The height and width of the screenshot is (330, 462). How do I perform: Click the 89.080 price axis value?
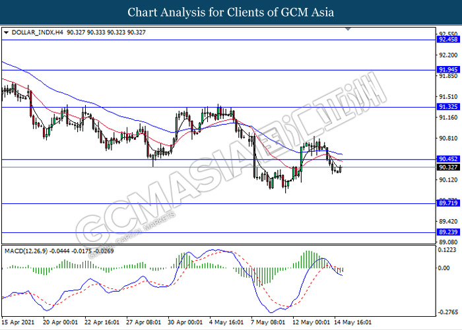coord(448,242)
